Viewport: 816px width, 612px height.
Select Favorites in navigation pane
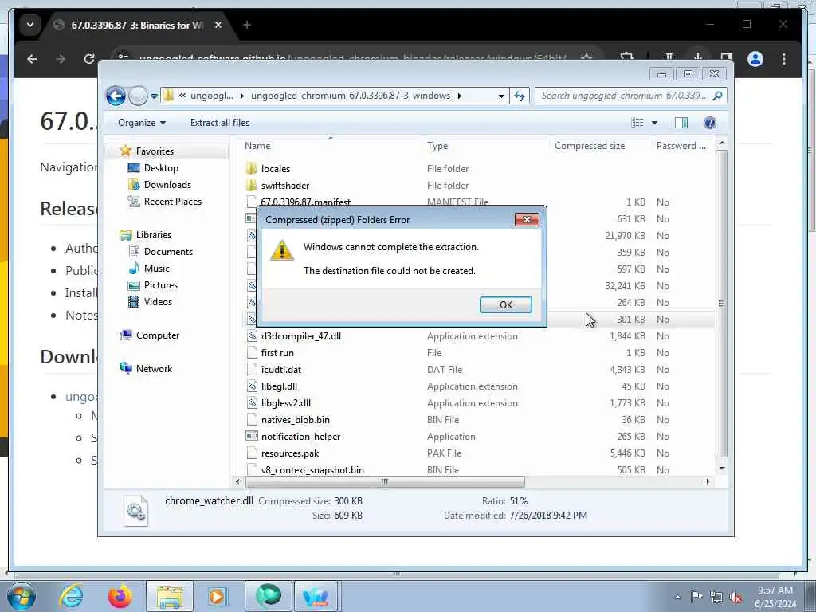pyautogui.click(x=155, y=151)
